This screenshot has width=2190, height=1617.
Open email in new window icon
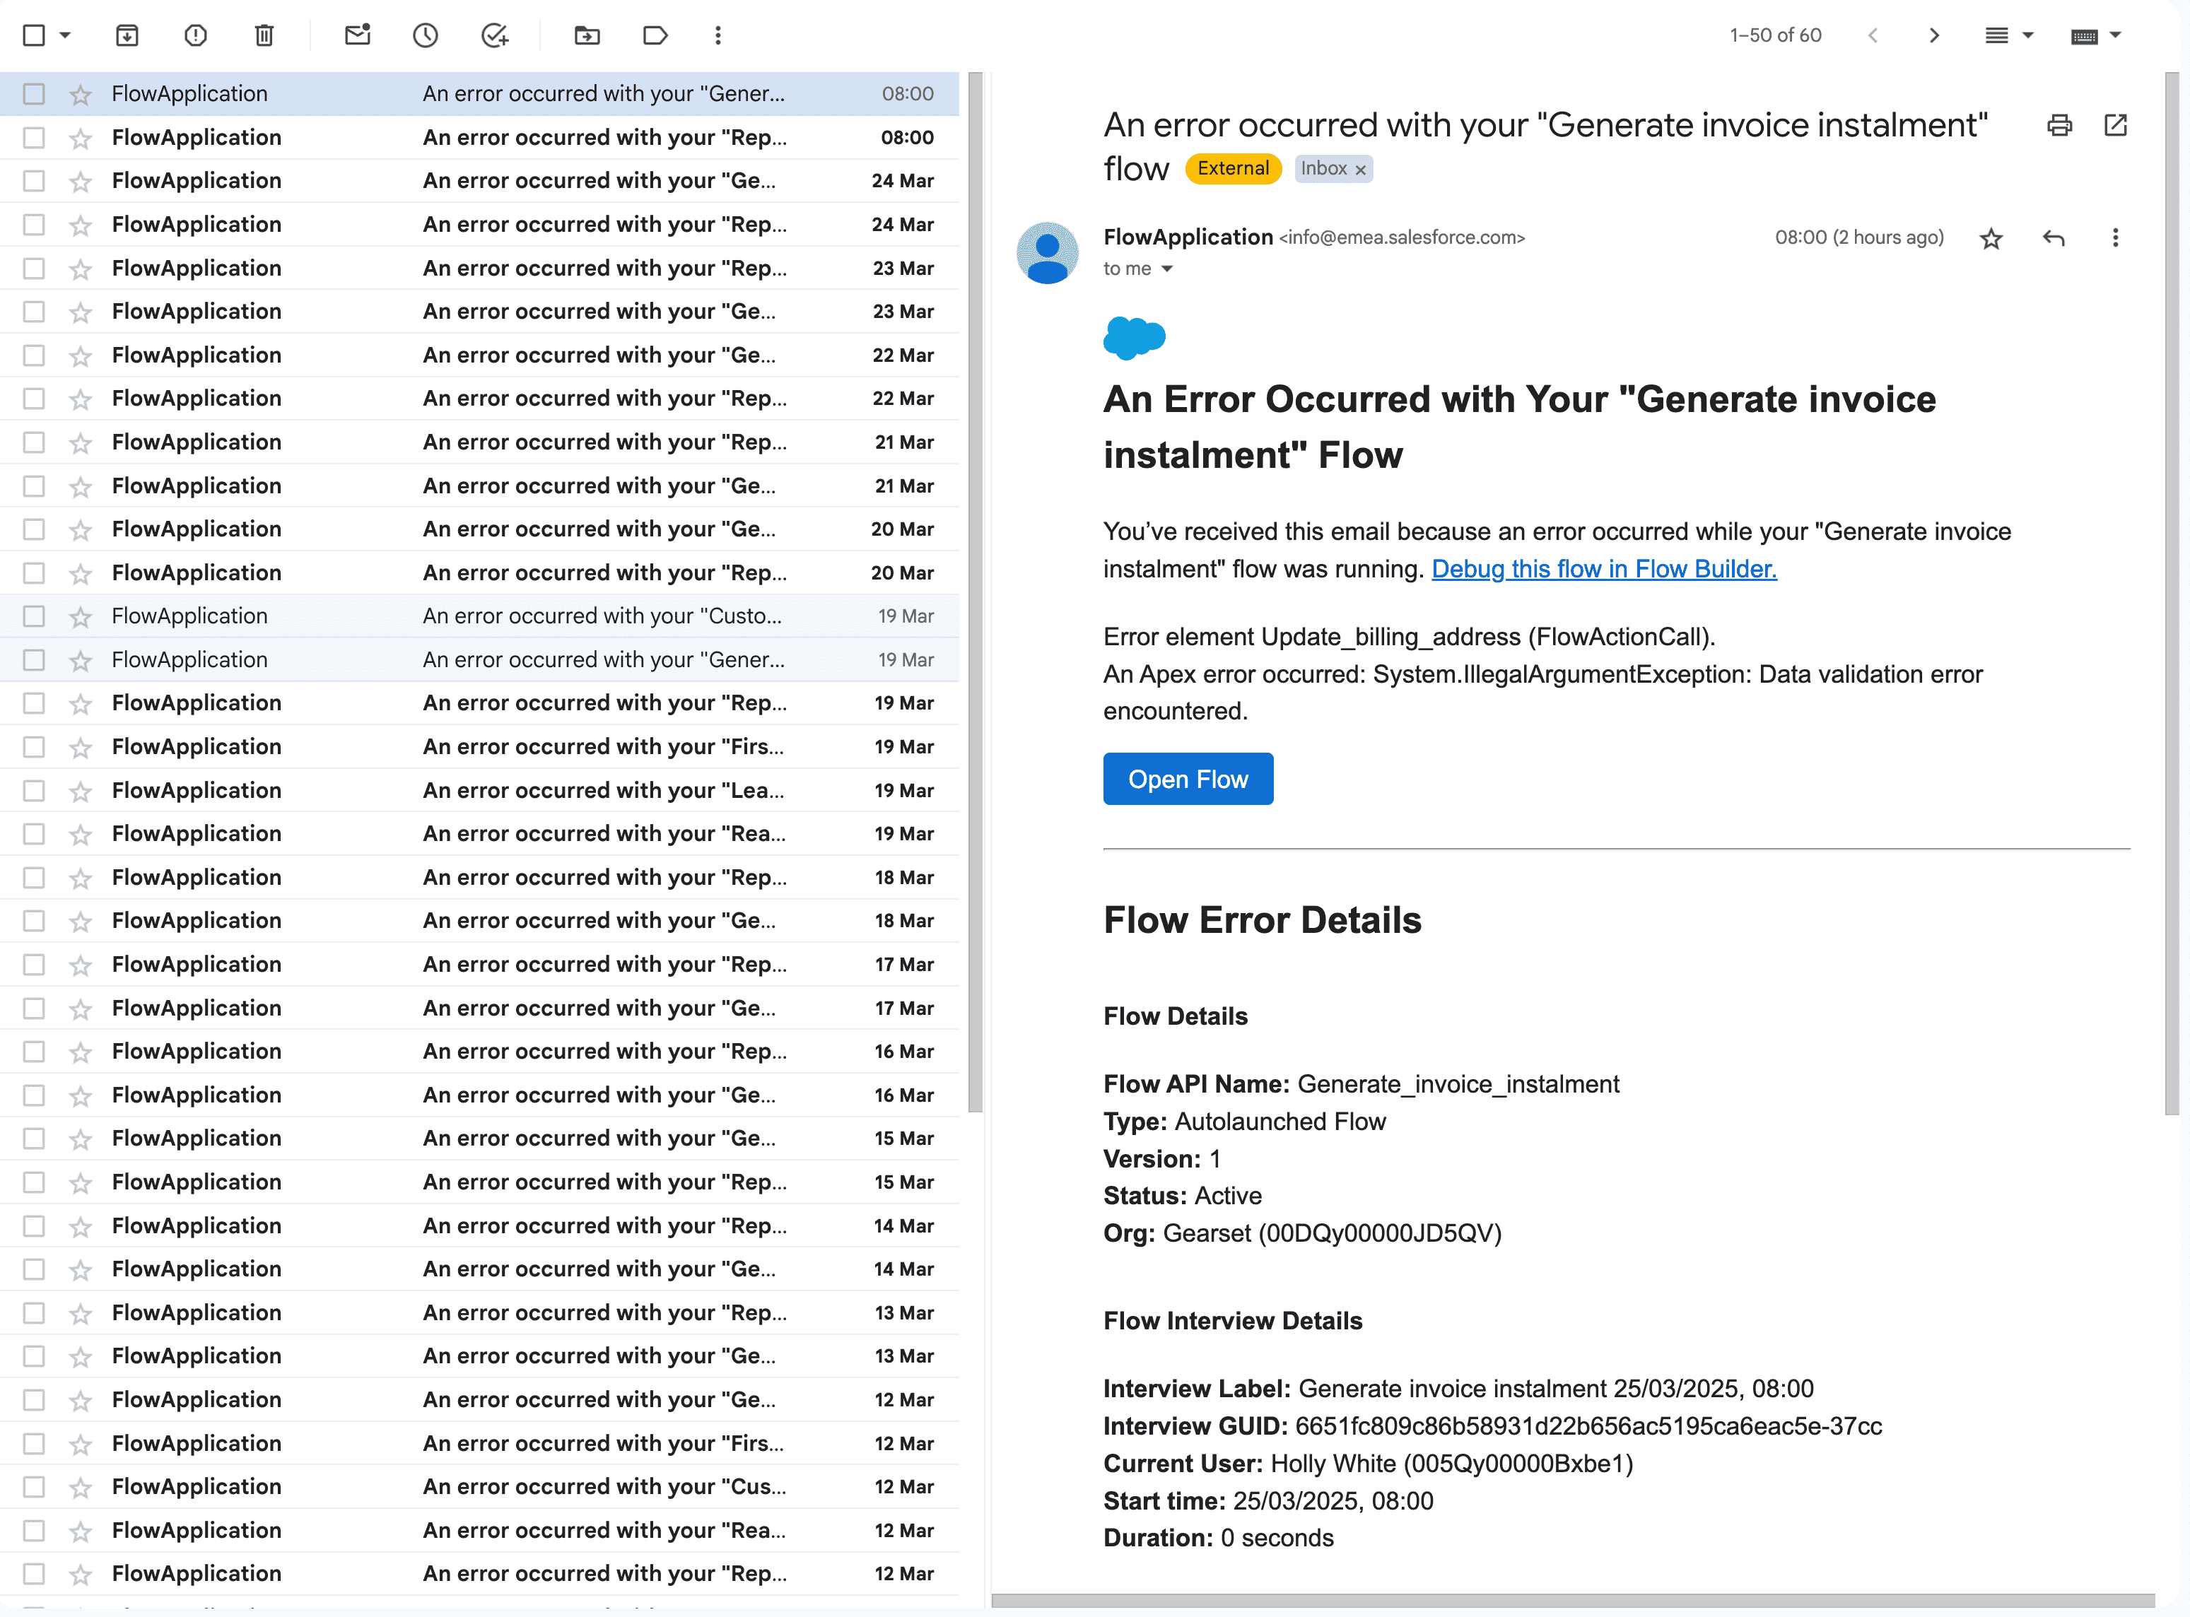tap(2114, 125)
